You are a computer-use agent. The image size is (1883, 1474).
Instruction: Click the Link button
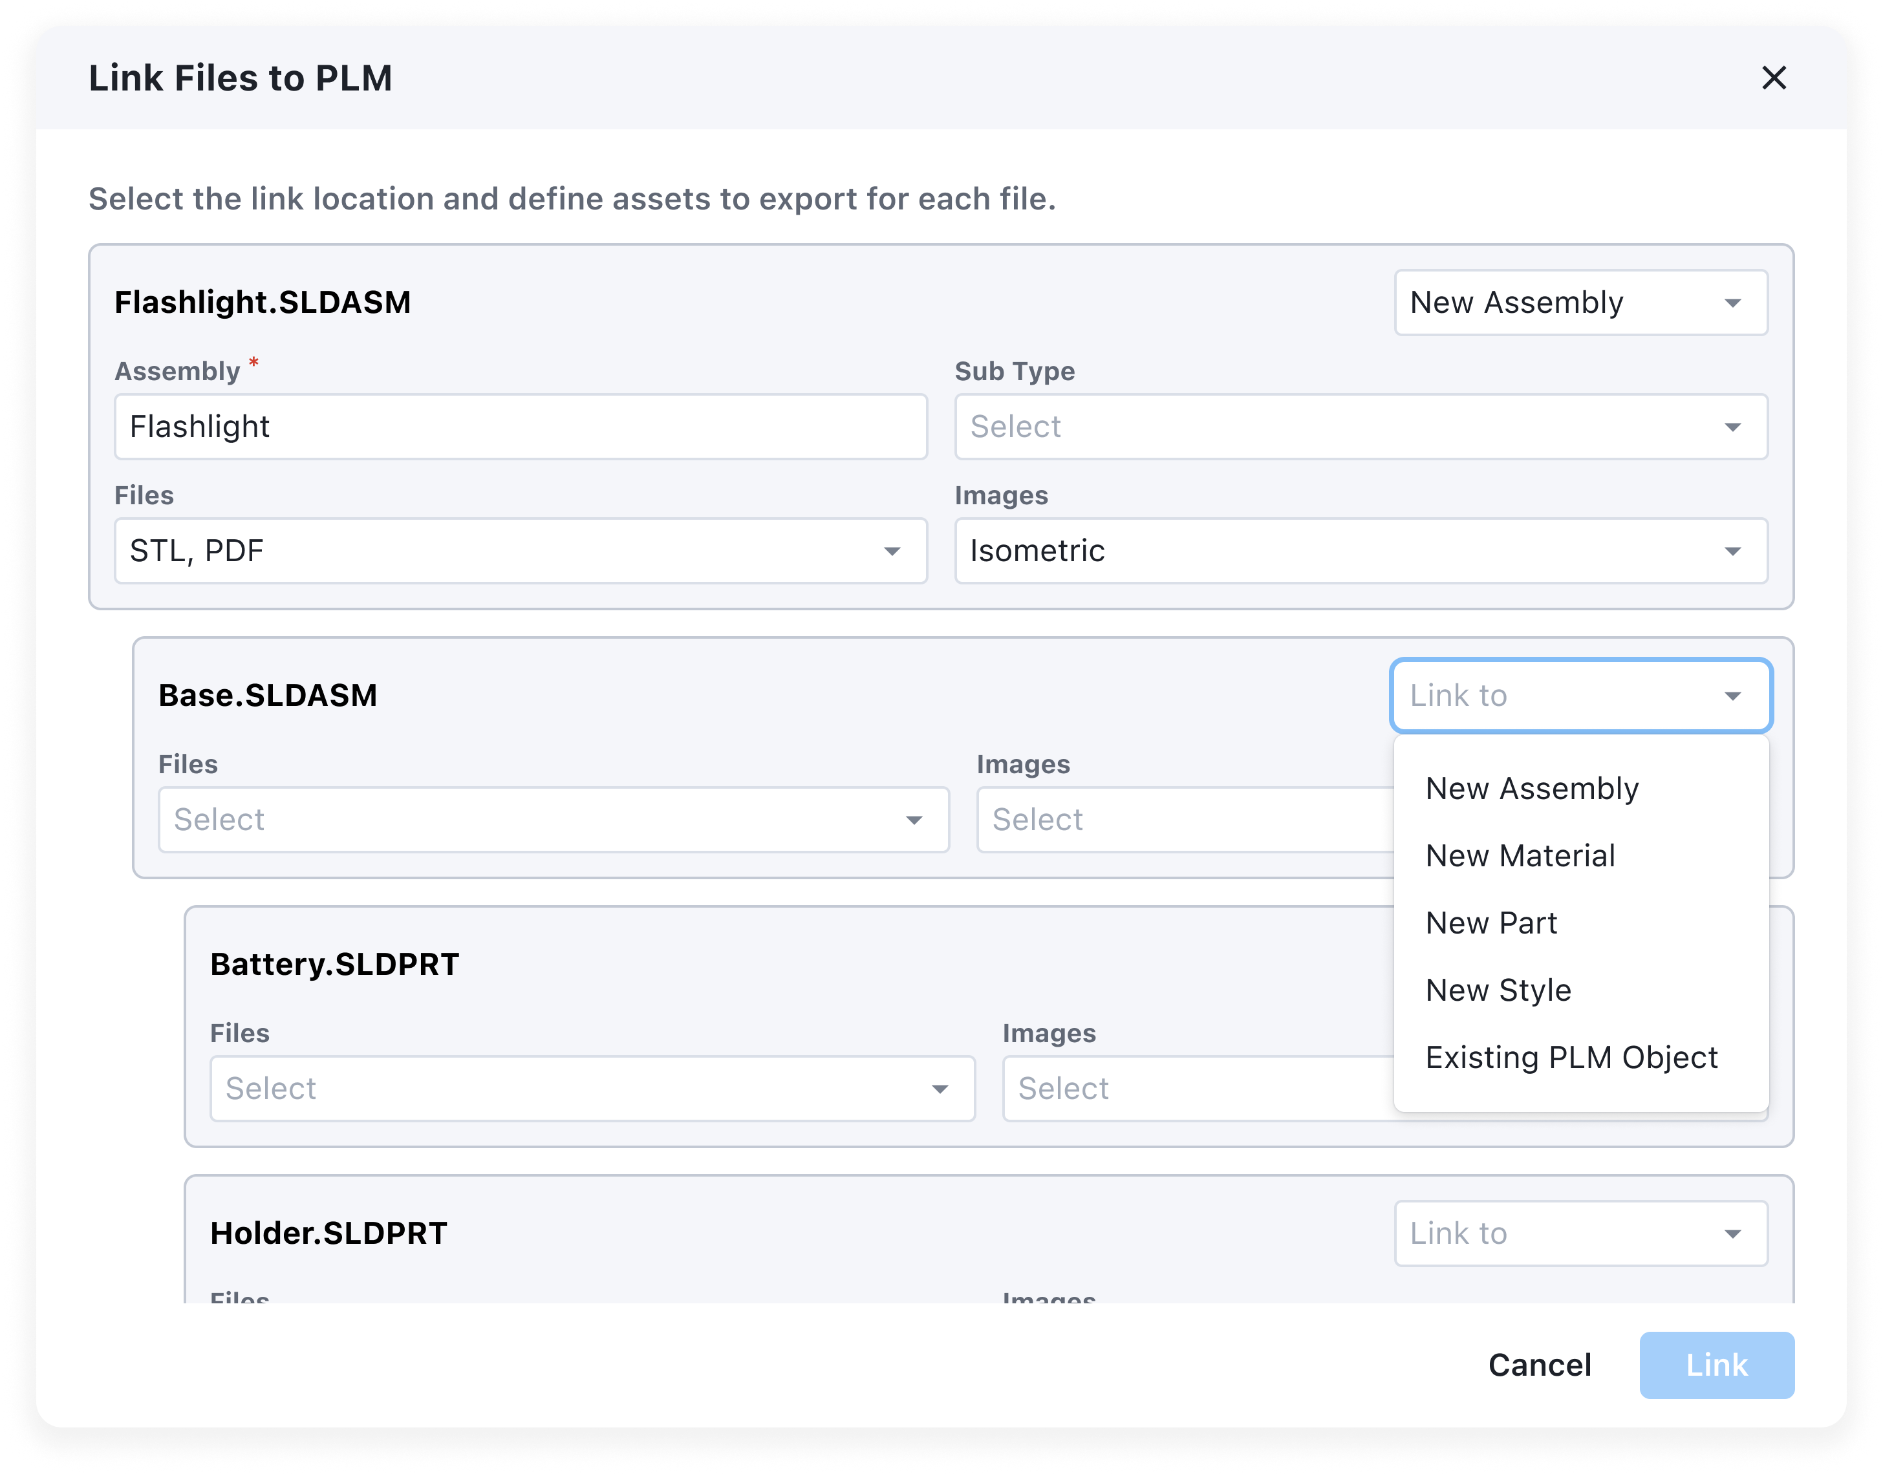click(x=1716, y=1365)
